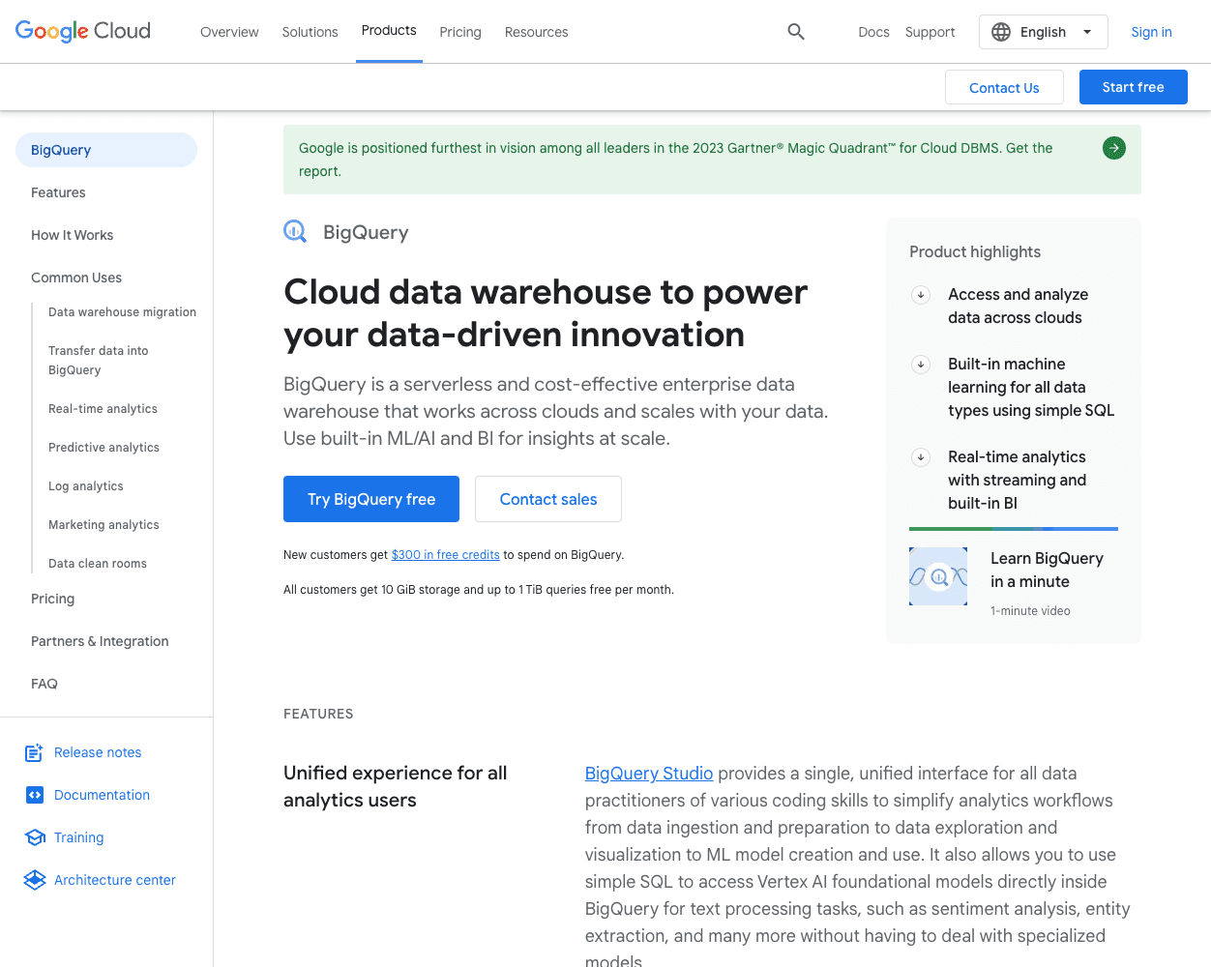Open Data warehouse migration sidebar item

[x=122, y=312]
